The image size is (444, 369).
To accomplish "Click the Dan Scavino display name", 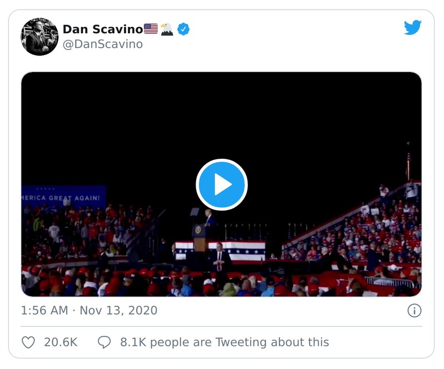I will pos(102,29).
